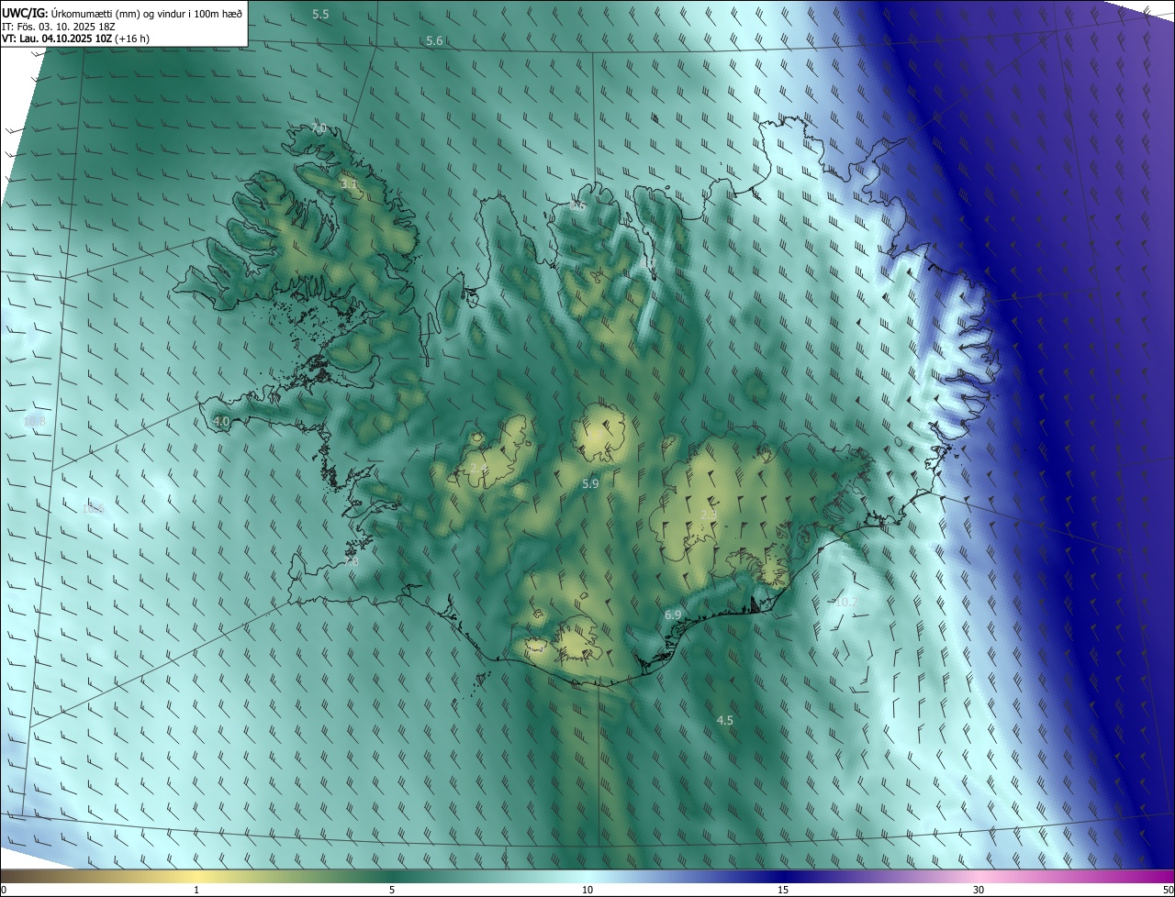The width and height of the screenshot is (1175, 897).
Task: Click the 5.9 value label
Action: 590,482
